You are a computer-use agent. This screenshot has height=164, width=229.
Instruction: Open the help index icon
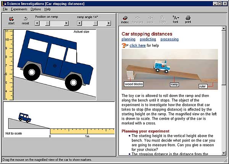pyautogui.click(x=125, y=18)
